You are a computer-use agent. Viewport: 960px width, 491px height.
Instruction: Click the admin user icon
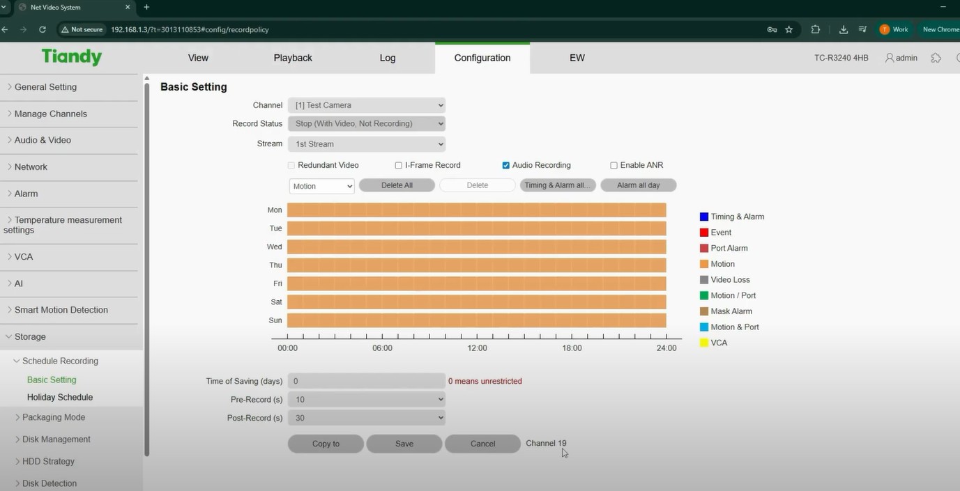click(890, 58)
